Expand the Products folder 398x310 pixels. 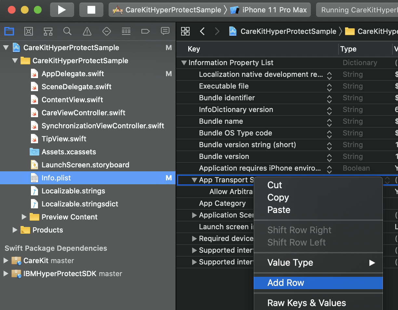point(15,230)
